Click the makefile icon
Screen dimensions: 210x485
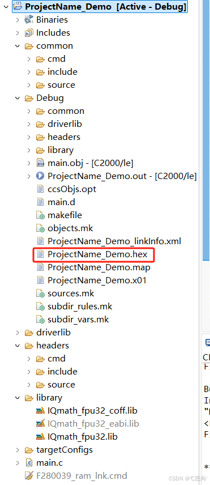point(40,215)
